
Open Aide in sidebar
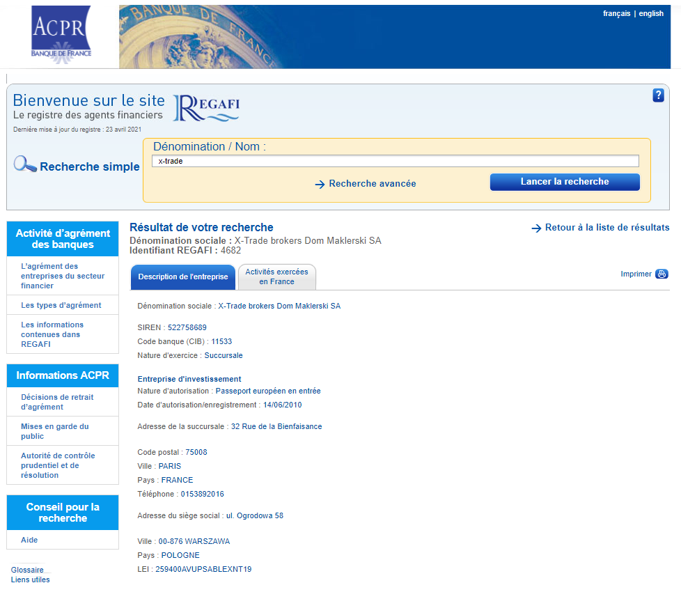(29, 540)
